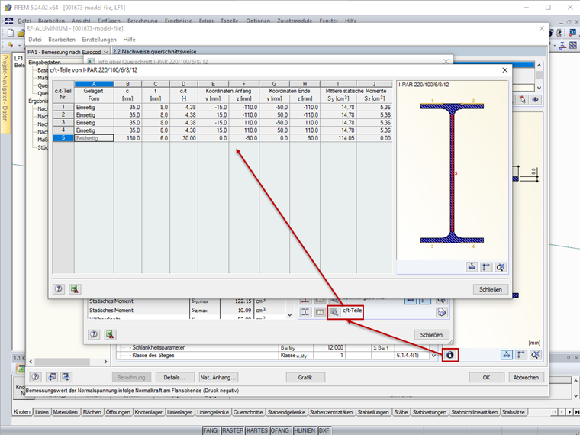
Task: Switch to Linien table tab
Action: point(42,412)
